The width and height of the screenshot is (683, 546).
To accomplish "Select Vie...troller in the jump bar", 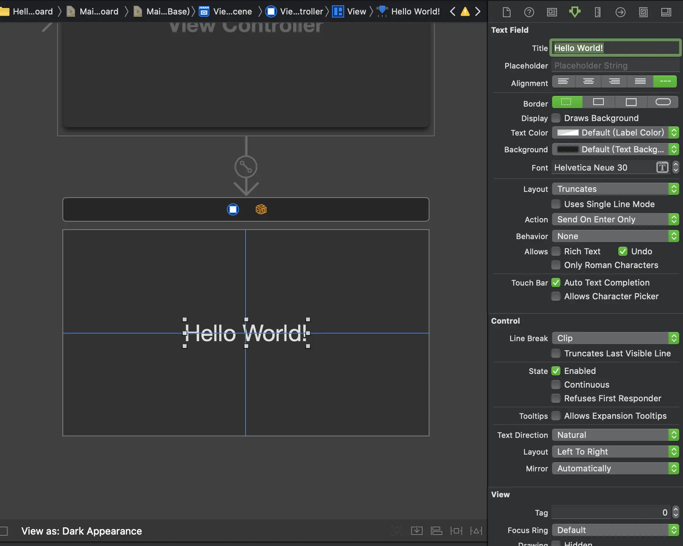I will 294,11.
